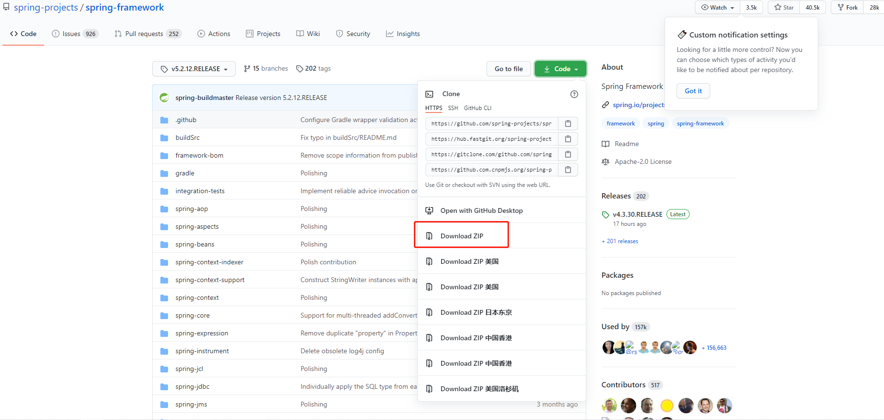Click the zip icon of first Download ZIP 中国香港
The height and width of the screenshot is (420, 884).
[429, 338]
